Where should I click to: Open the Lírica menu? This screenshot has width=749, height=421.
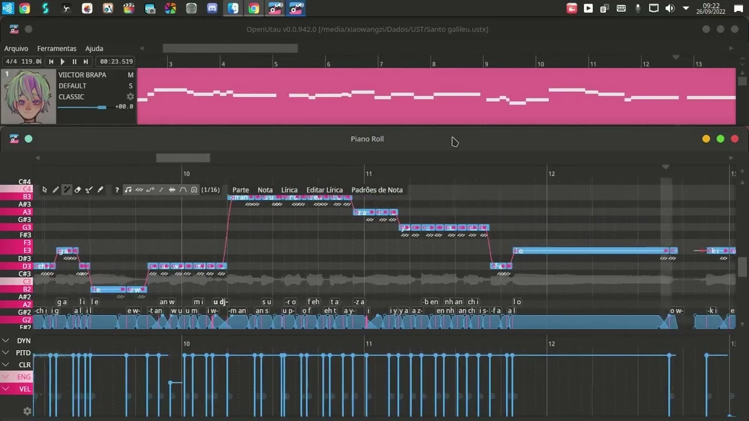click(289, 190)
